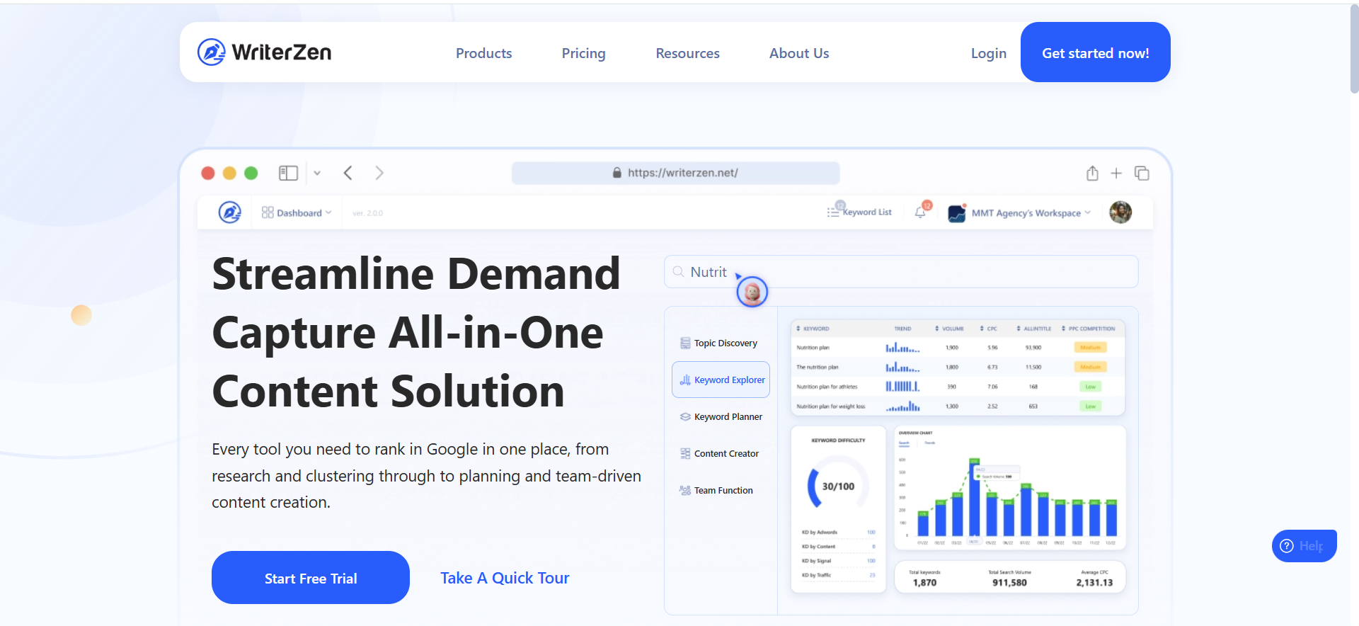Open the Help widget
The width and height of the screenshot is (1359, 626).
(1304, 546)
